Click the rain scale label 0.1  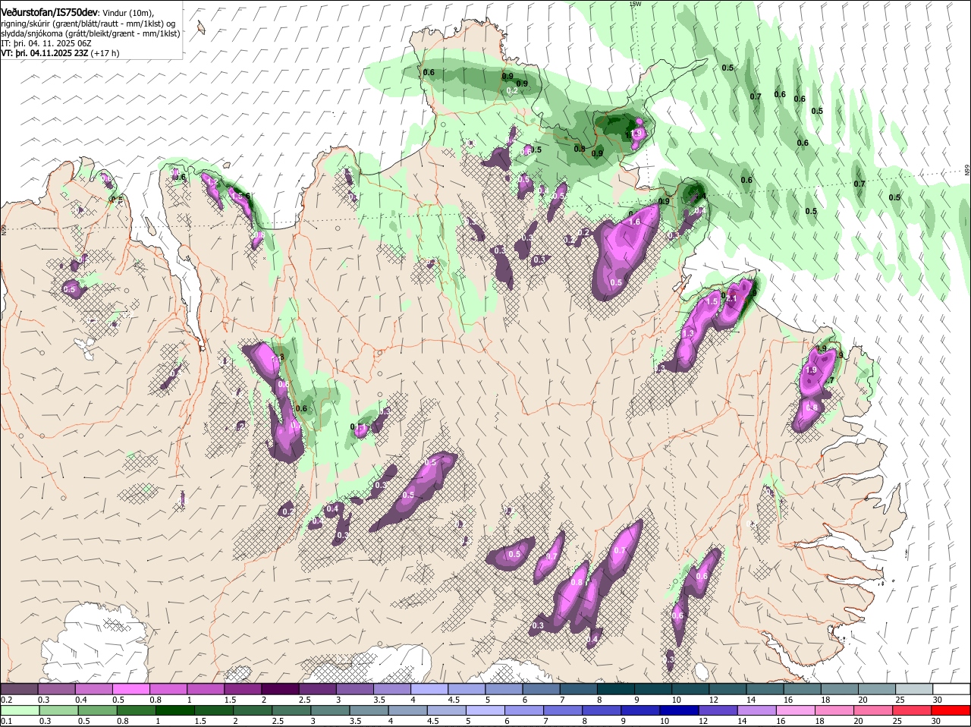click(x=6, y=721)
